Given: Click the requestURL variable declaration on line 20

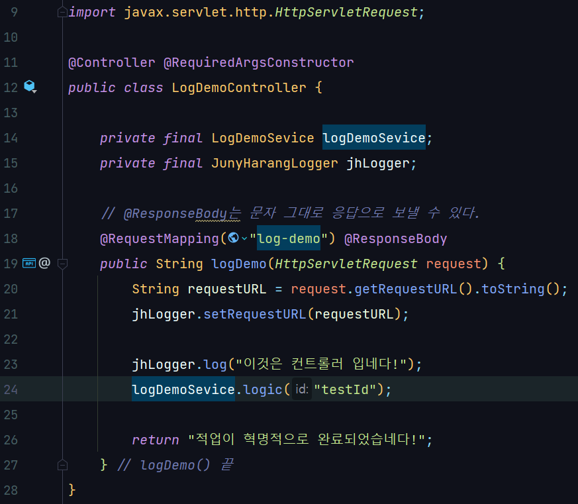Looking at the screenshot, I should click(227, 289).
